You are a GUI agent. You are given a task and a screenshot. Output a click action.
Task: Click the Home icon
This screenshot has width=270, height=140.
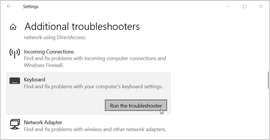click(13, 27)
